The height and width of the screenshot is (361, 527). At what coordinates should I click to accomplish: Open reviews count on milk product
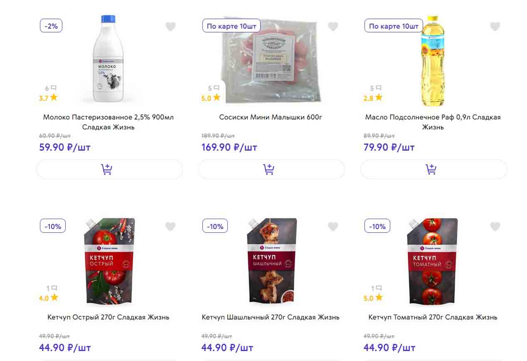[x=50, y=88]
